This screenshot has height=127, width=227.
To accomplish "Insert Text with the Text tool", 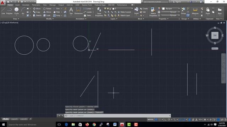I will [71, 11].
